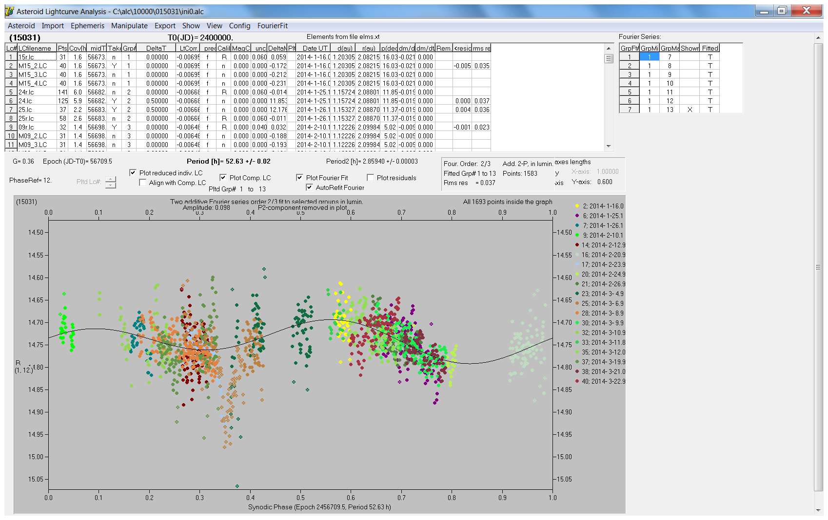Click the Four. Order: 2/3 value

467,164
